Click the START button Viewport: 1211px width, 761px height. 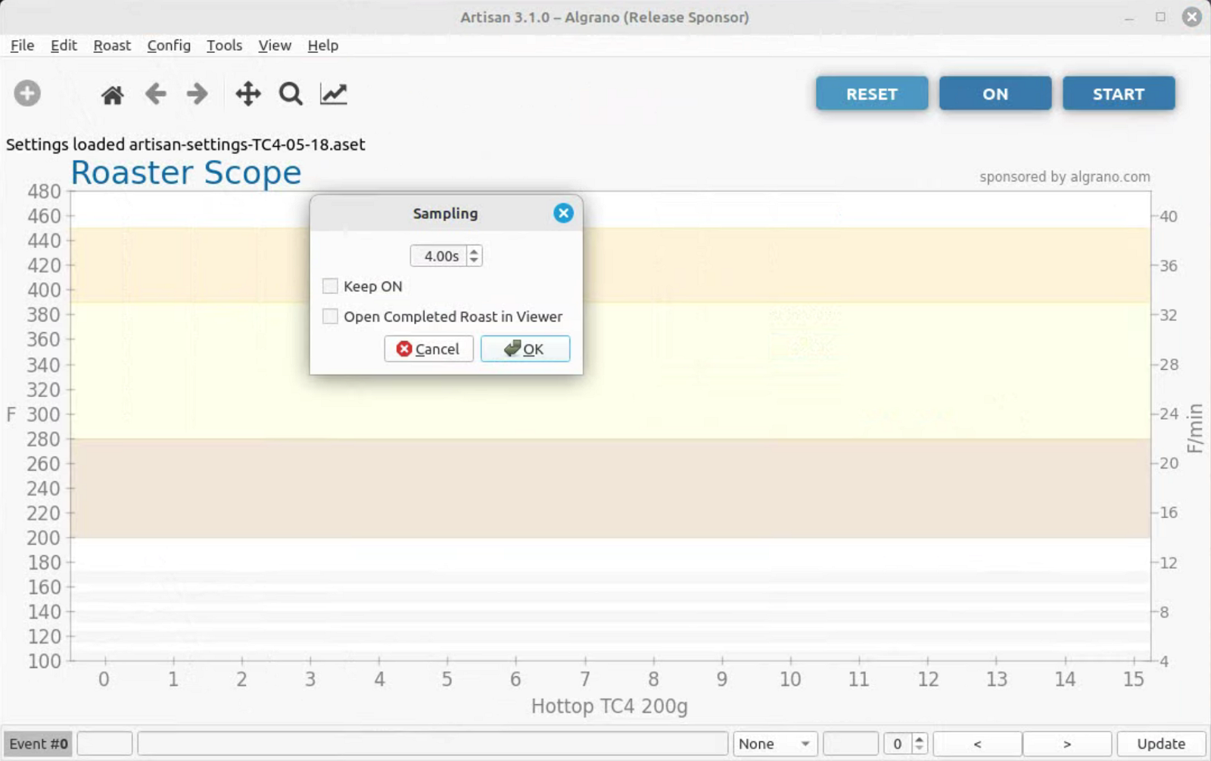(1119, 94)
